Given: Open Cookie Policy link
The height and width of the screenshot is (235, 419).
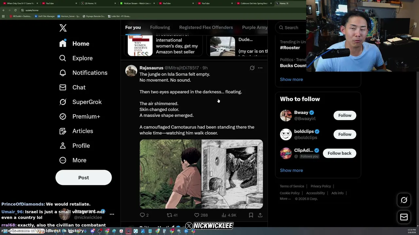Looking at the screenshot, I should tap(290, 193).
